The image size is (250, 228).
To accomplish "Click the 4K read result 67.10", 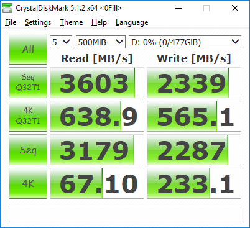I will [97, 183].
